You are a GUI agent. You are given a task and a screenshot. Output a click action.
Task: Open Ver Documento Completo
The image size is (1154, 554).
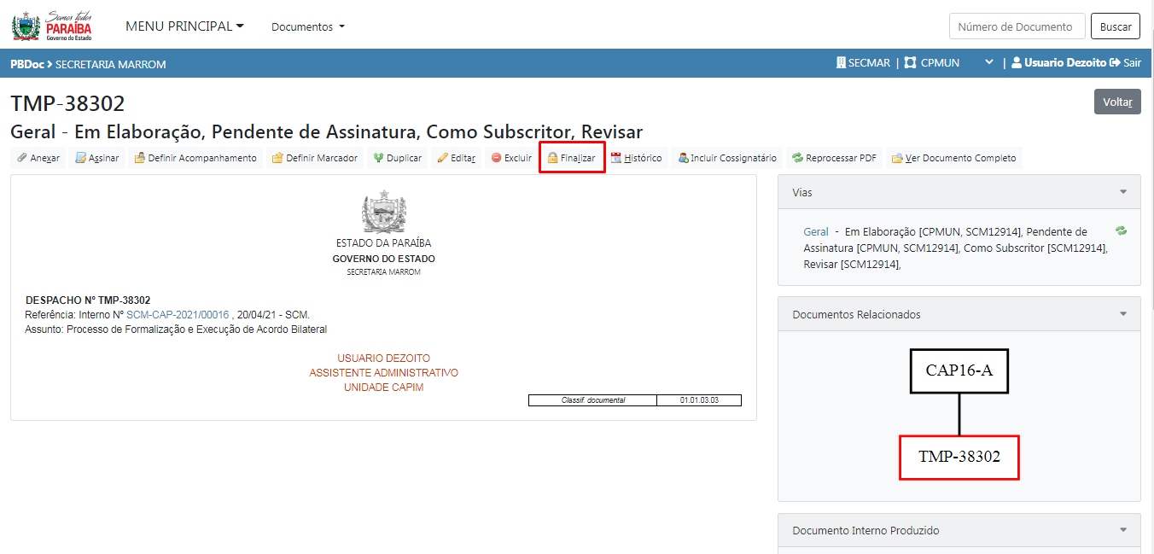(953, 158)
